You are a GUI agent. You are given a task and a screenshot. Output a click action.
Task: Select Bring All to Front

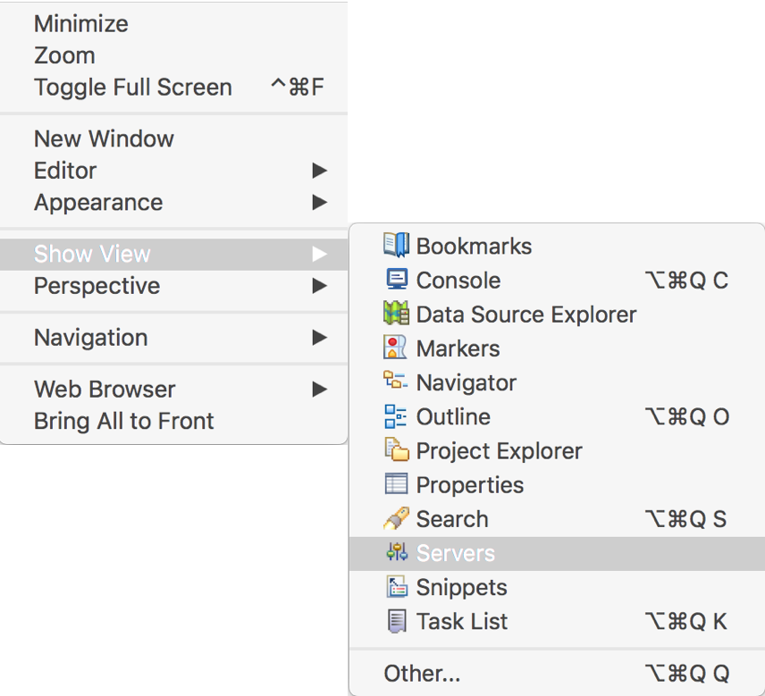[x=173, y=421]
